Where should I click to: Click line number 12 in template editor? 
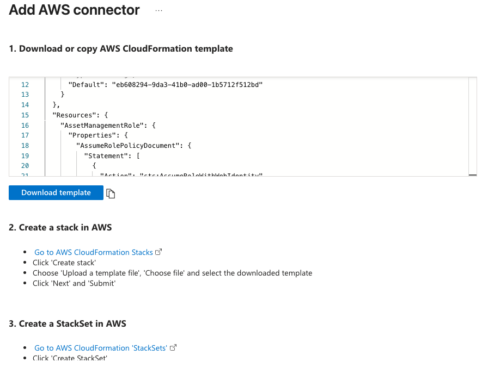25,85
